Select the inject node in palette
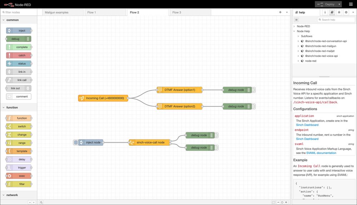 coord(19,30)
